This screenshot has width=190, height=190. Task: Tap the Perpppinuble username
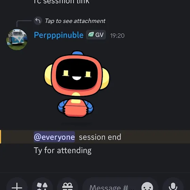[x=59, y=35]
